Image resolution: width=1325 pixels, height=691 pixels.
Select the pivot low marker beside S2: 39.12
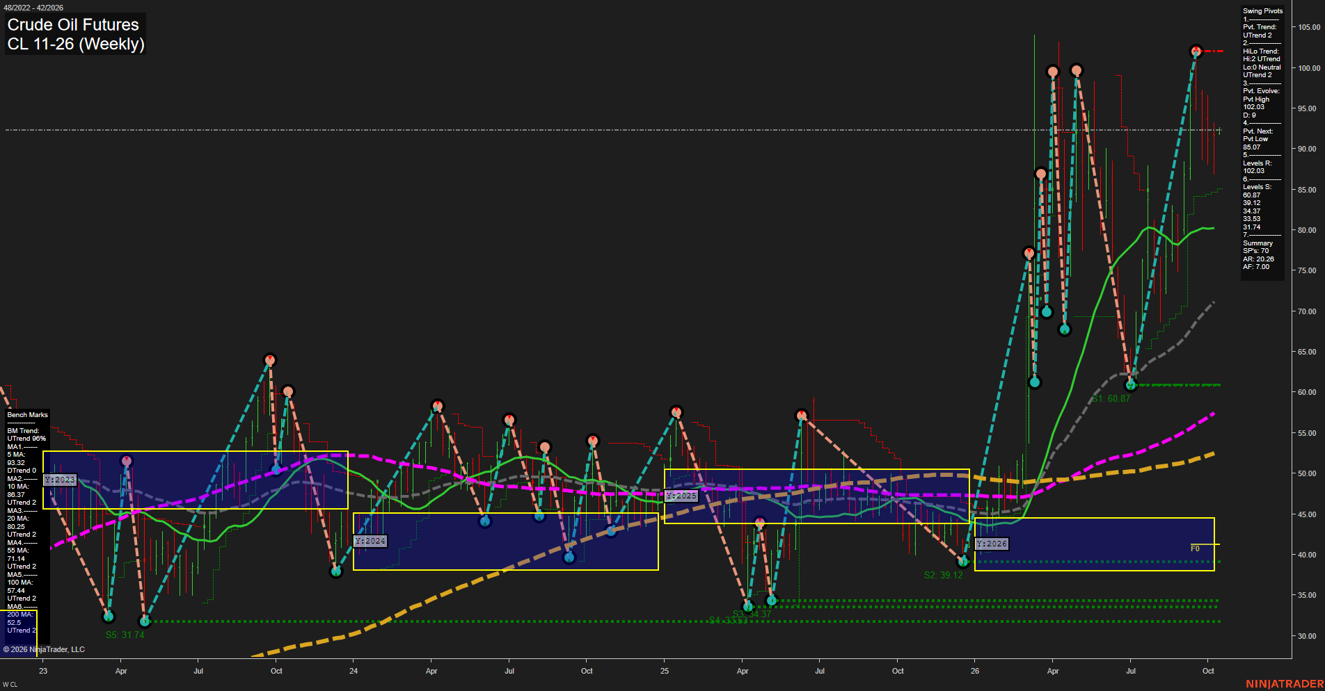(x=964, y=562)
